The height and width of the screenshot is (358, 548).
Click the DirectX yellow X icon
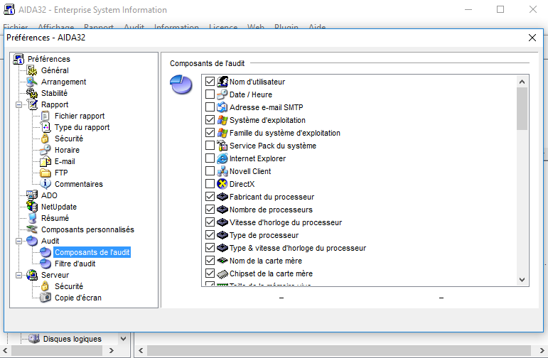pos(222,184)
